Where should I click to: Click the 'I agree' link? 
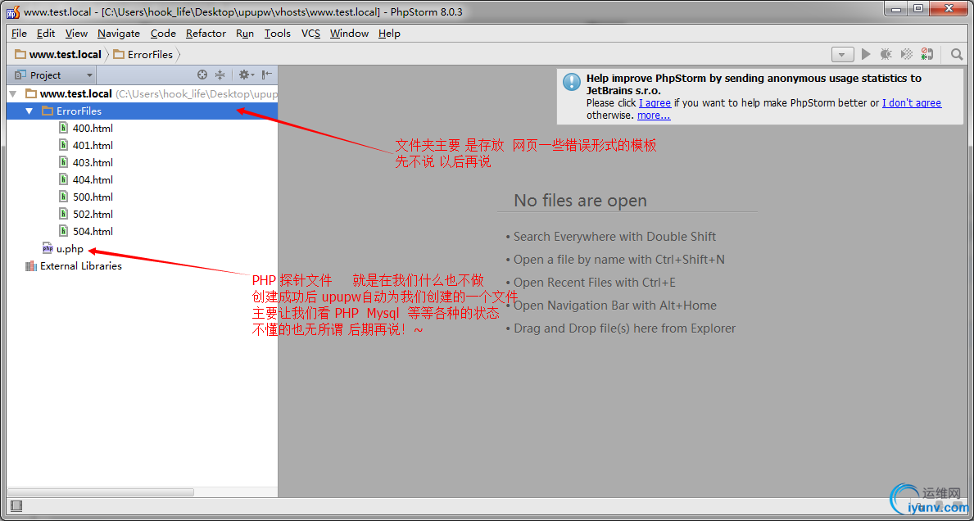click(655, 103)
